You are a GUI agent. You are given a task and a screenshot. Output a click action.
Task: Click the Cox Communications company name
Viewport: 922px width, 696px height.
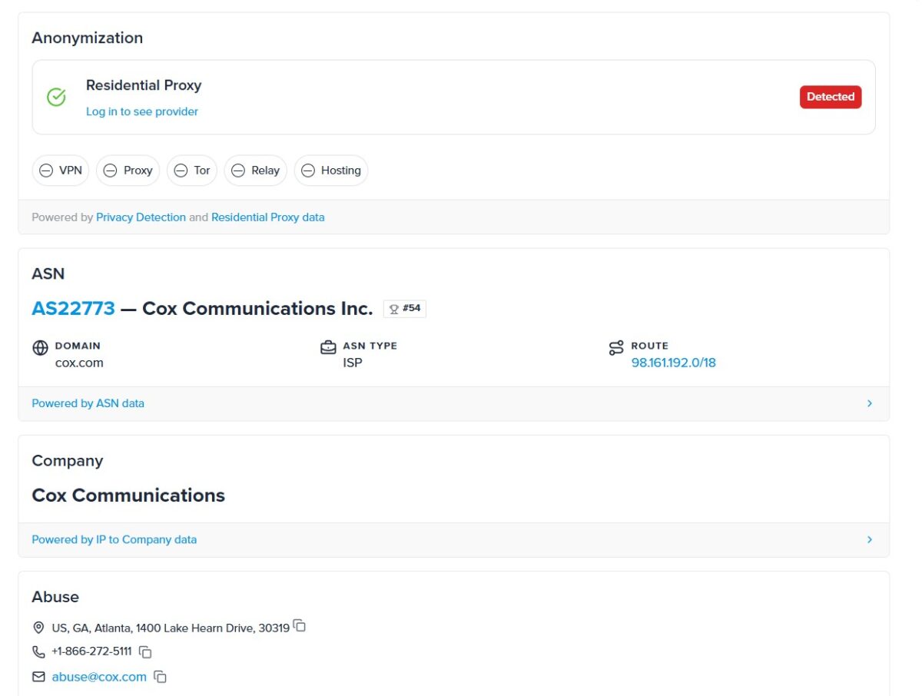pos(128,495)
